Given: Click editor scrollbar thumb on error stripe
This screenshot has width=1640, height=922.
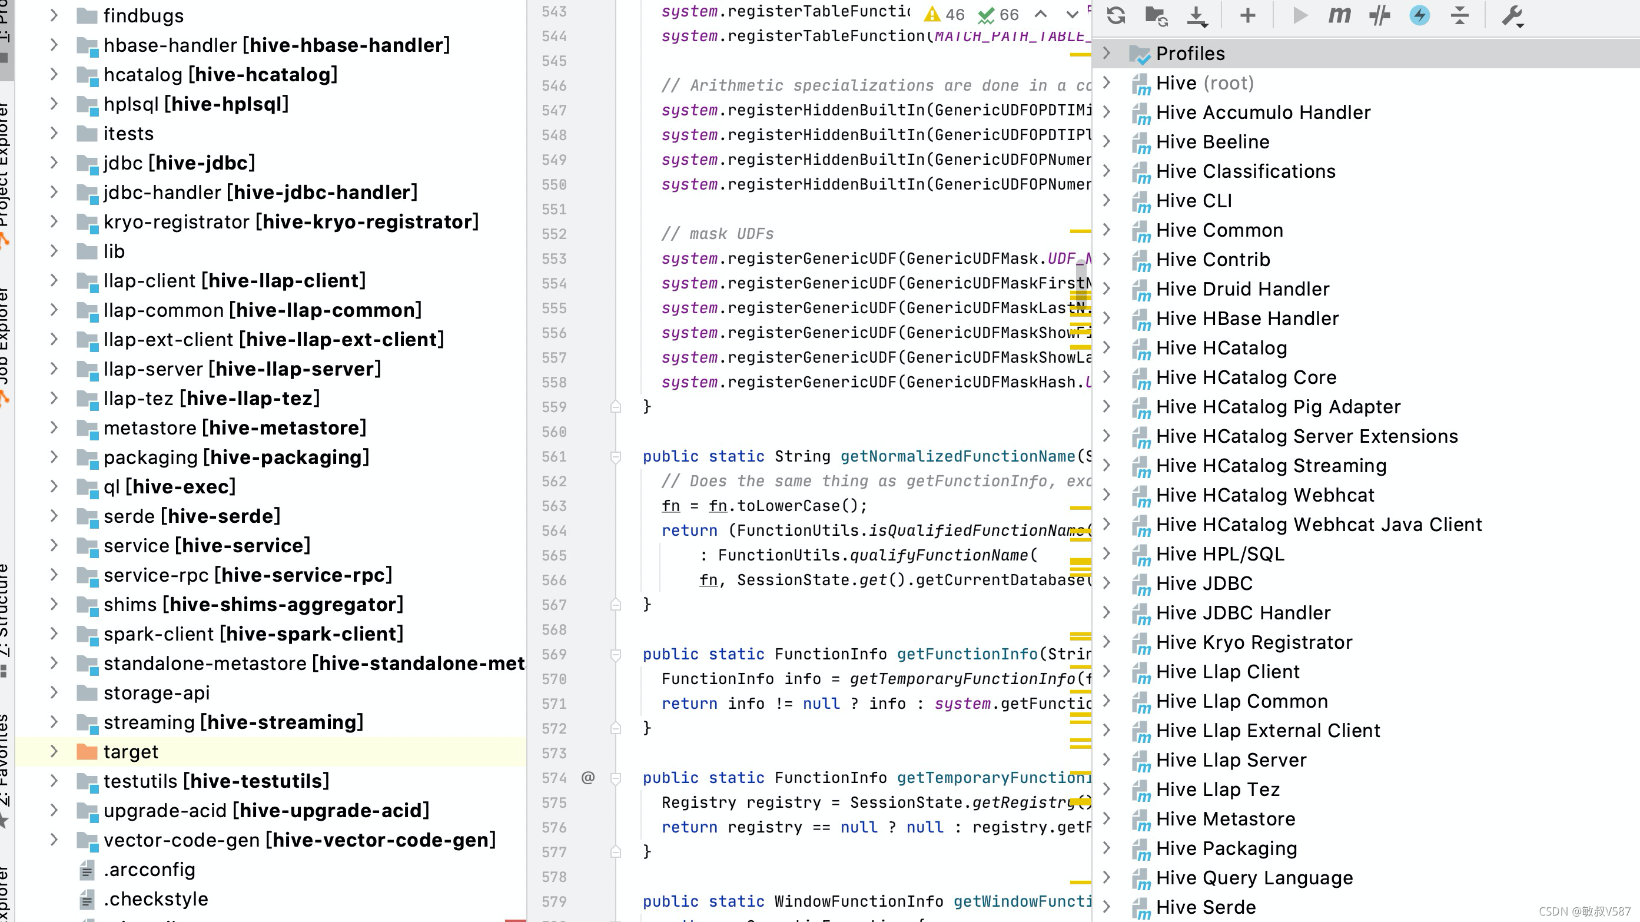Looking at the screenshot, I should [1080, 283].
